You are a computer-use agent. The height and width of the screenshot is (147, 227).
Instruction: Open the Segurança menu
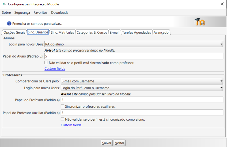pyautogui.click(x=22, y=12)
